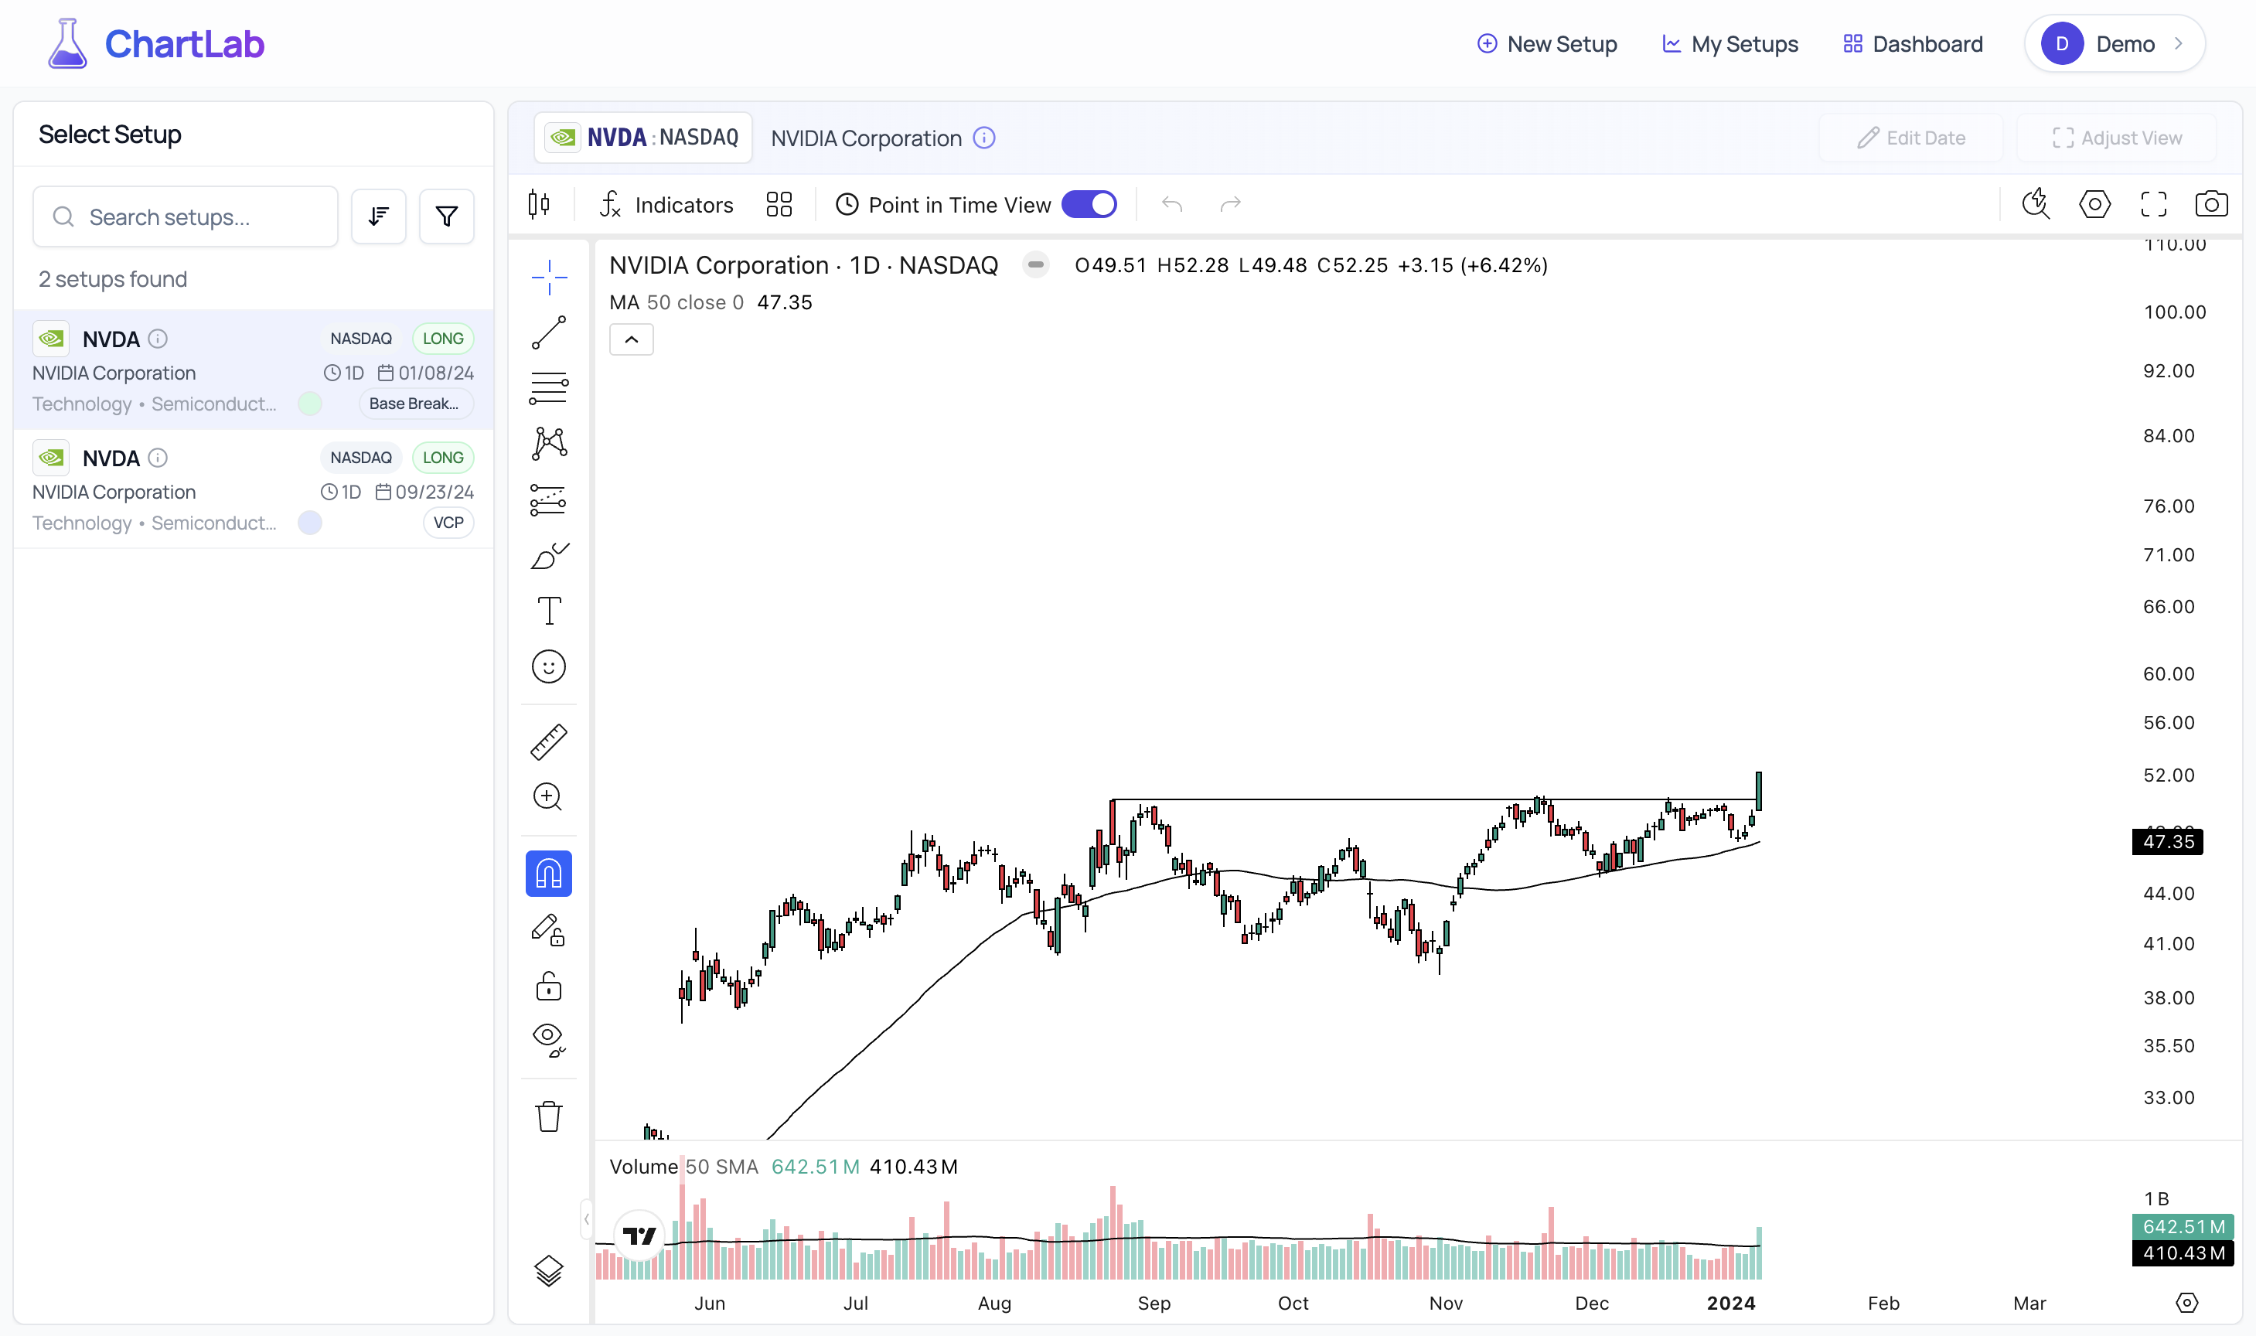Open the indicator templates grid icon
Image resolution: width=2256 pixels, height=1336 pixels.
[x=779, y=204]
